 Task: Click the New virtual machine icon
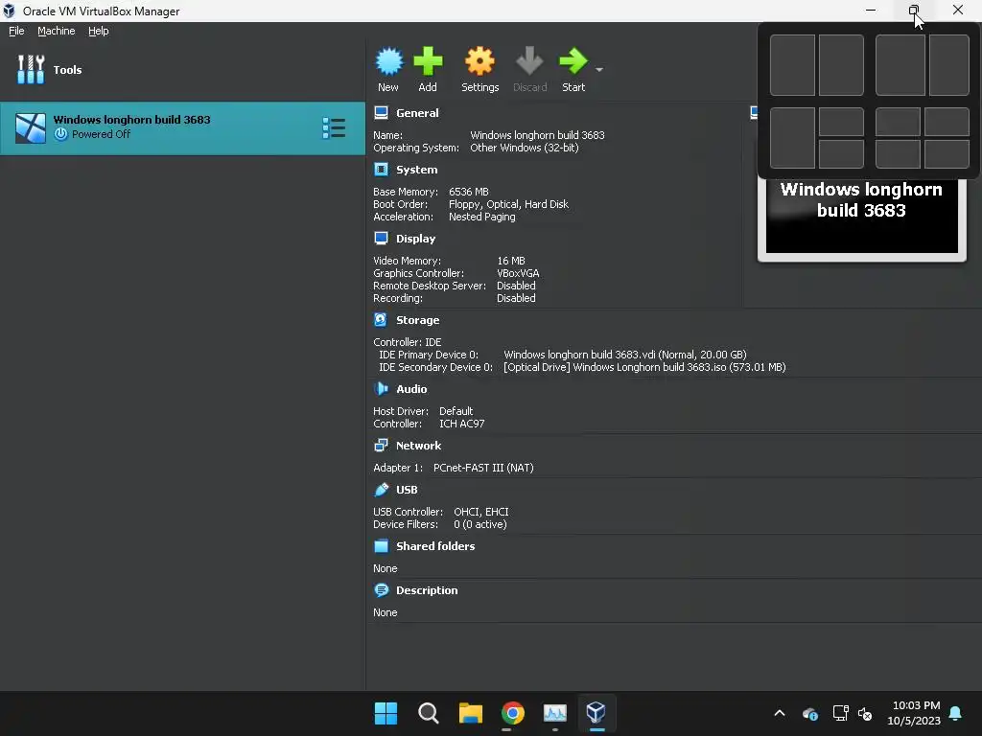[x=389, y=61]
